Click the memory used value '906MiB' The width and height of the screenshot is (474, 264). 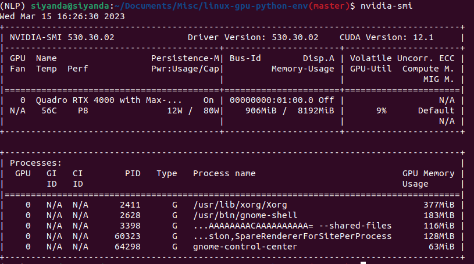coord(261,110)
